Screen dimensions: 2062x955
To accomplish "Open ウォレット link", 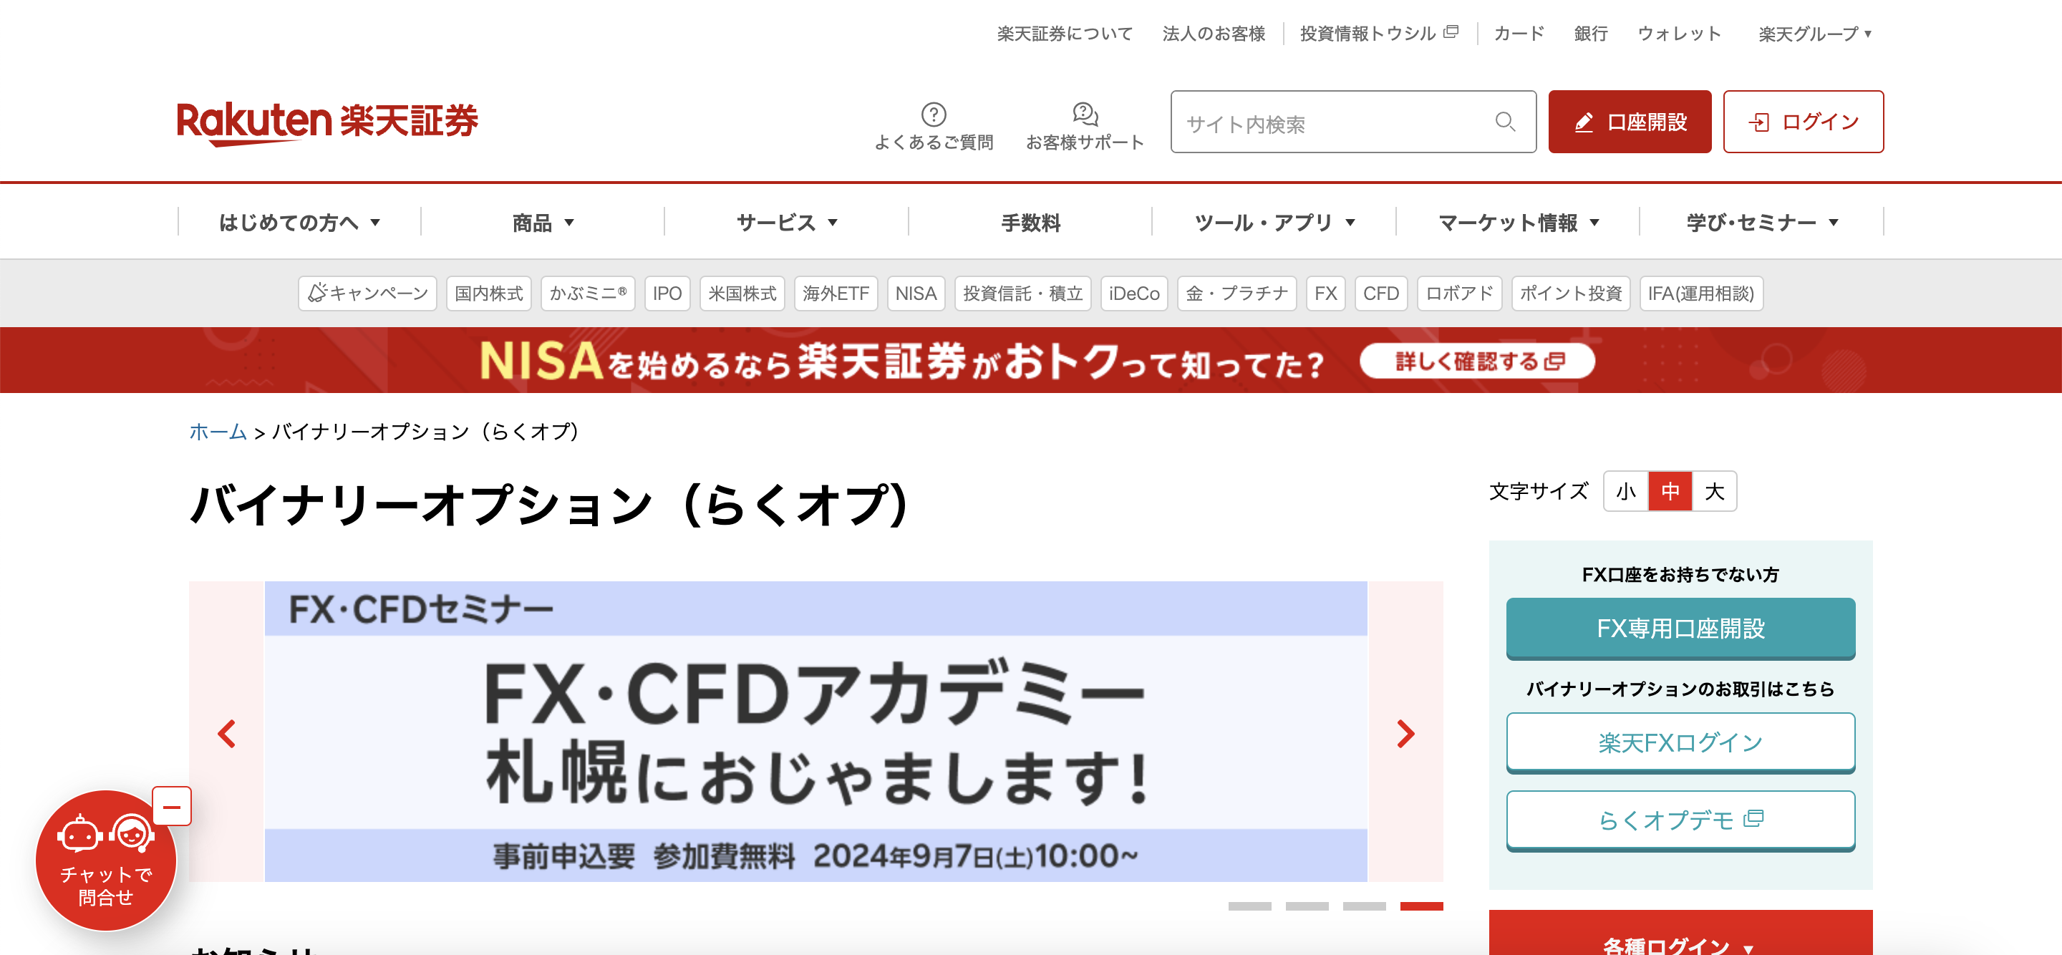I will (1678, 34).
